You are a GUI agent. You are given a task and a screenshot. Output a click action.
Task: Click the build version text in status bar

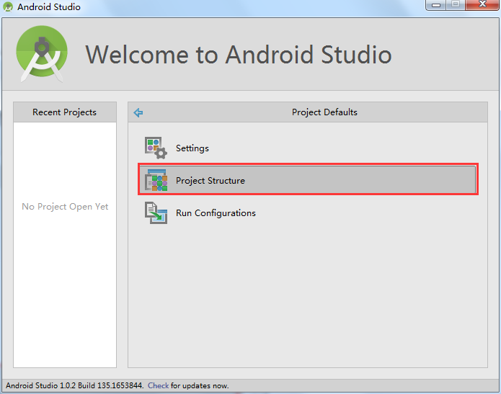coord(74,386)
